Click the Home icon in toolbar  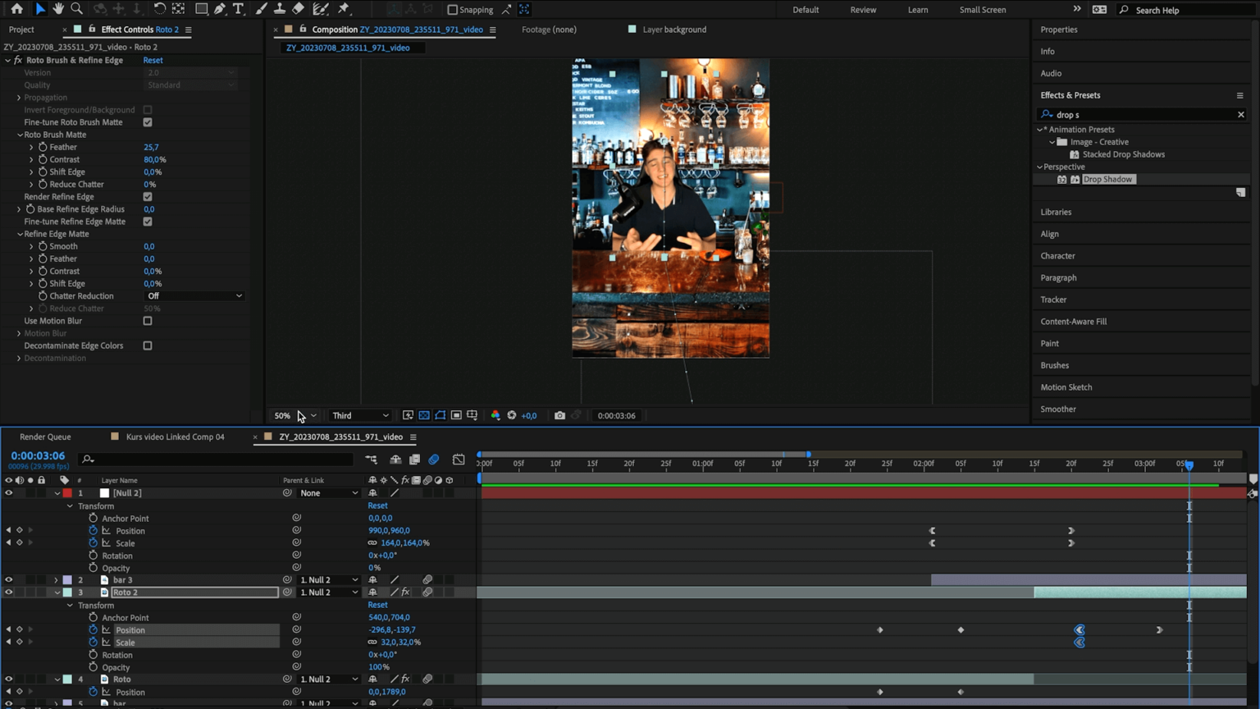[x=16, y=9]
